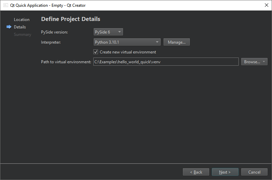This screenshot has height=180, width=272.
Task: Proceed with the Next > button
Action: tap(225, 172)
